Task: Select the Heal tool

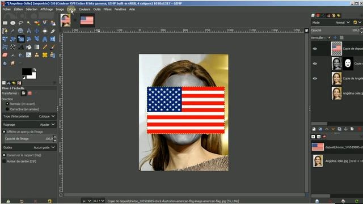Action: [45, 55]
